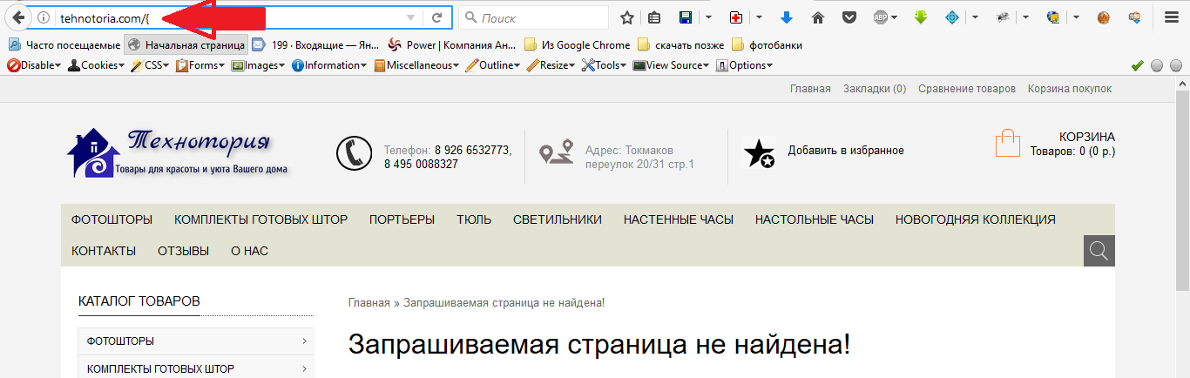
Task: Click the blue floppy disk save icon
Action: [x=686, y=17]
